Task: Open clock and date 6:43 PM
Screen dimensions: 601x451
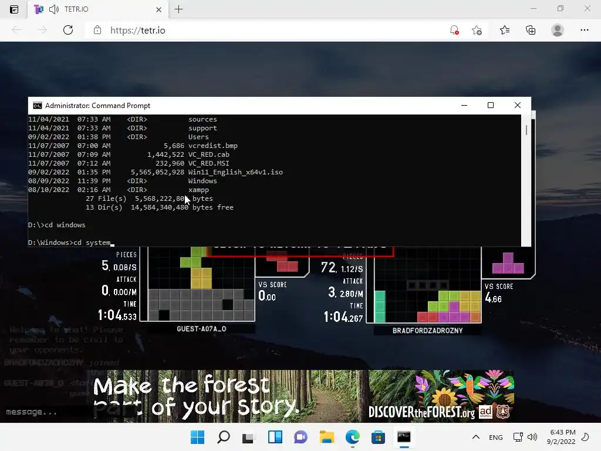Action: tap(561, 437)
